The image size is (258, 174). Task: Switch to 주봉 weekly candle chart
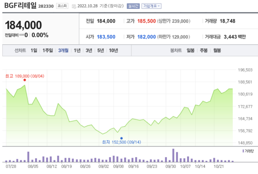204,51
